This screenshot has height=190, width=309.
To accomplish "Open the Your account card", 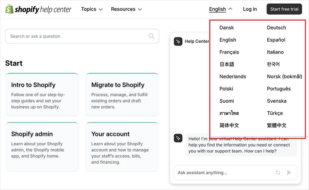I will [x=122, y=147].
